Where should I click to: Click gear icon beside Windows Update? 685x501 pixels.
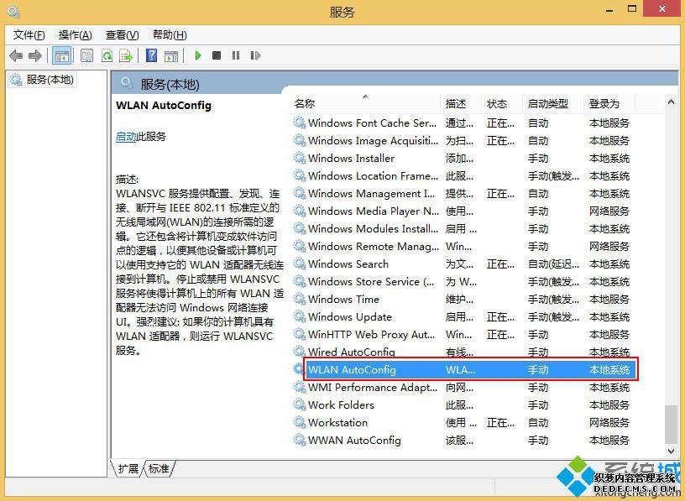click(x=299, y=316)
